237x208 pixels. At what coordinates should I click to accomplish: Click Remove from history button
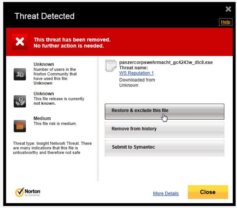click(165, 130)
